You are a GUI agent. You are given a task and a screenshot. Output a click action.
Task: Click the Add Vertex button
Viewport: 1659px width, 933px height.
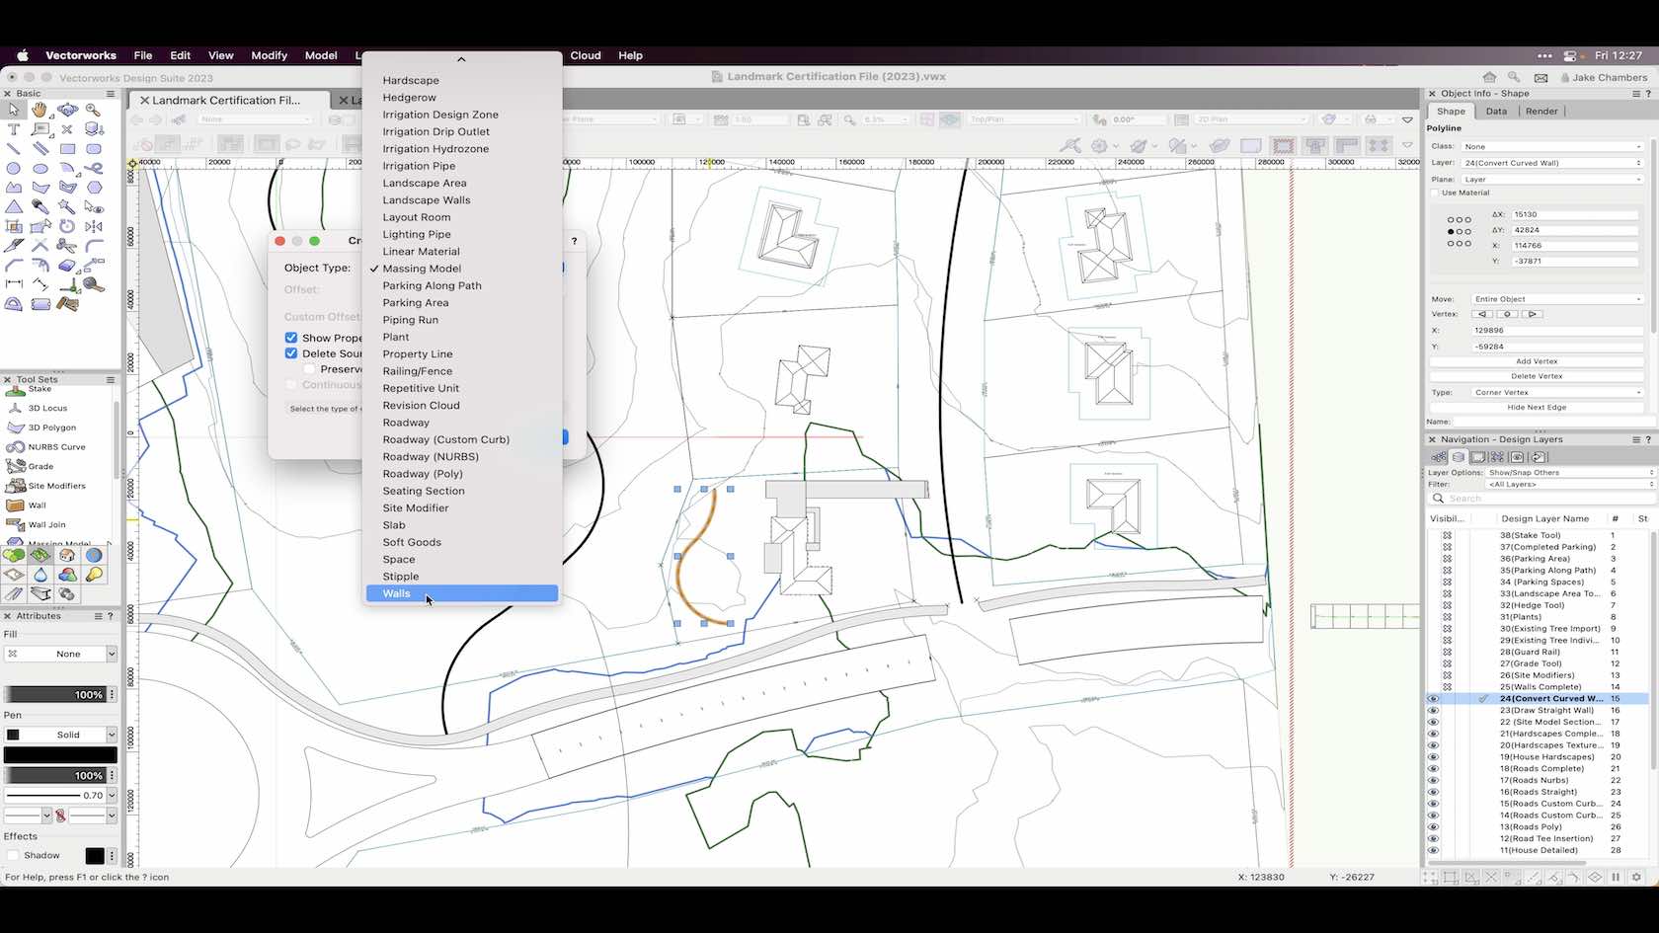coord(1537,361)
